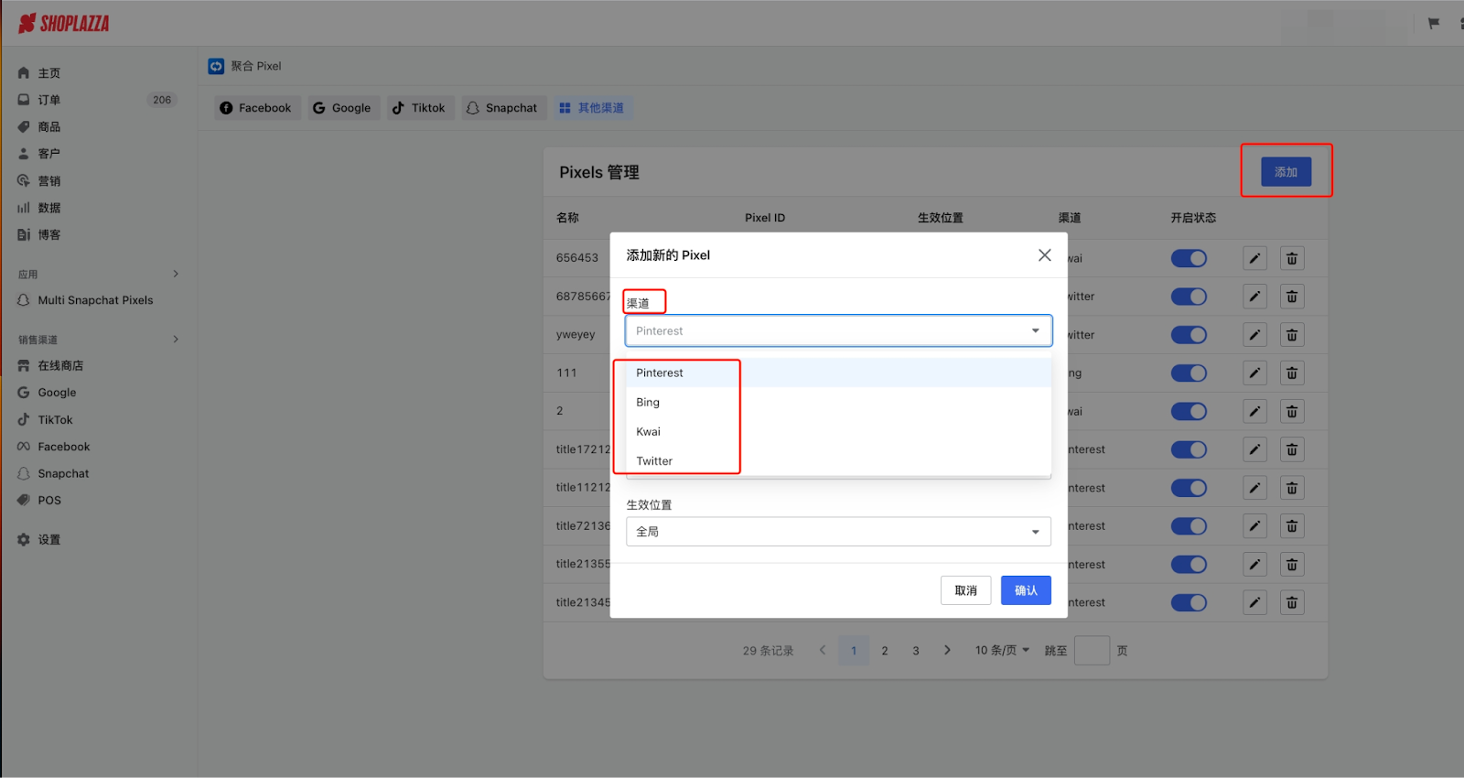Delete the pixel named 2

(x=1292, y=412)
